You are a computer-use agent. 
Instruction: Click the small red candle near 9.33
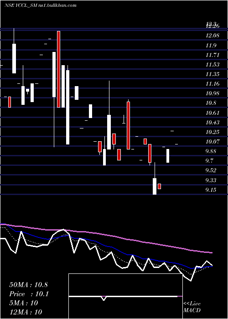pyautogui.click(x=160, y=186)
